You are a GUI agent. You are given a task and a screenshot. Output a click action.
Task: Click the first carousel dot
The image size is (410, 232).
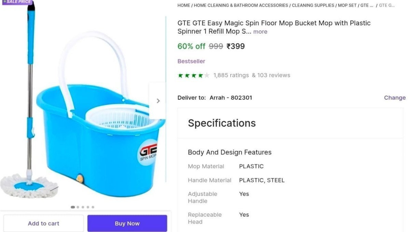73,207
